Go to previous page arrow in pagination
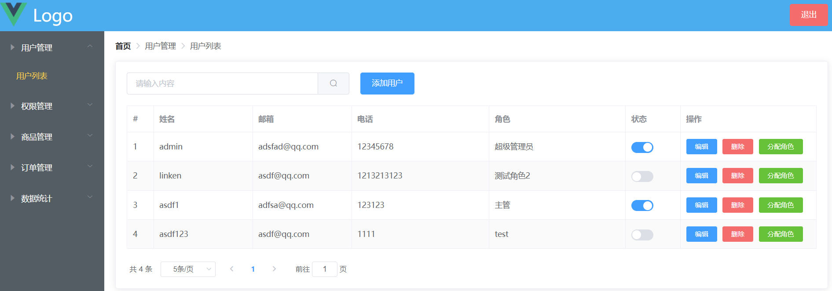This screenshot has width=832, height=291. click(231, 269)
